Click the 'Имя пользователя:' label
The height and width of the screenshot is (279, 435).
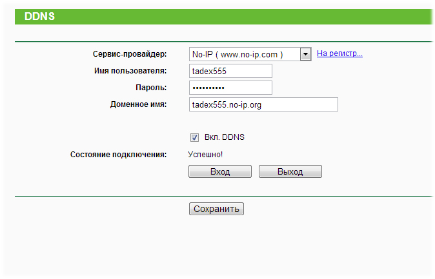(130, 71)
